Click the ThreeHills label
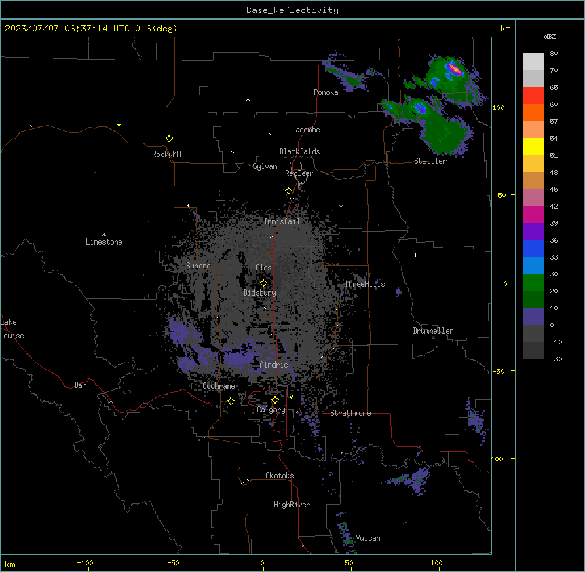 point(364,284)
